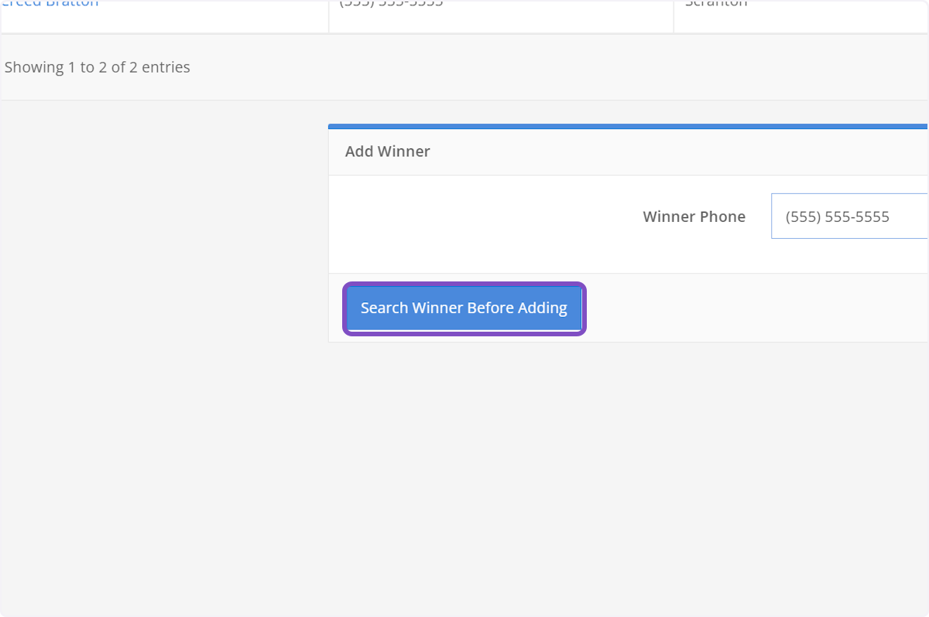The height and width of the screenshot is (617, 929).
Task: Select the Showing 1 to 2 of 2 entries text
Action: point(97,67)
